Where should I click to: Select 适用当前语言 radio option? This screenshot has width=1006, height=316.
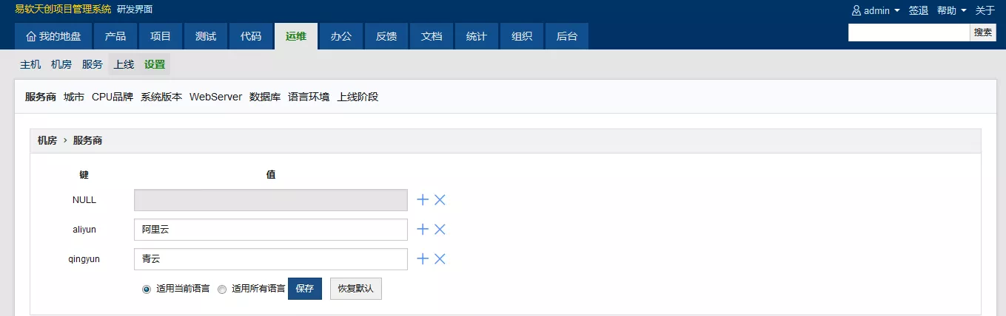pyautogui.click(x=147, y=289)
